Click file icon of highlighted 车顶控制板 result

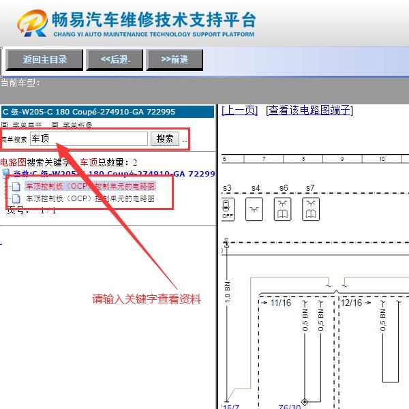coord(16,186)
